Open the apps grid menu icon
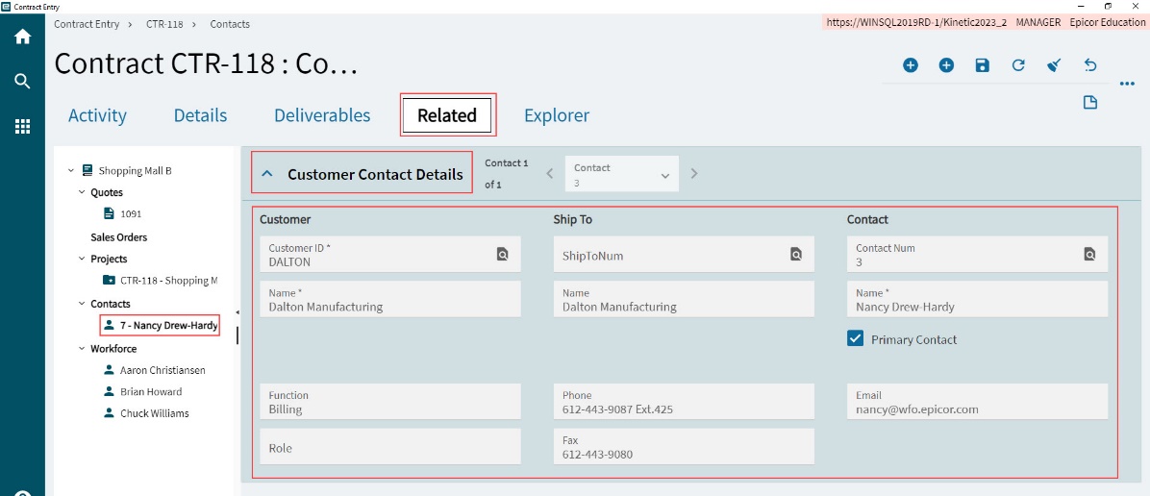 coord(23,126)
